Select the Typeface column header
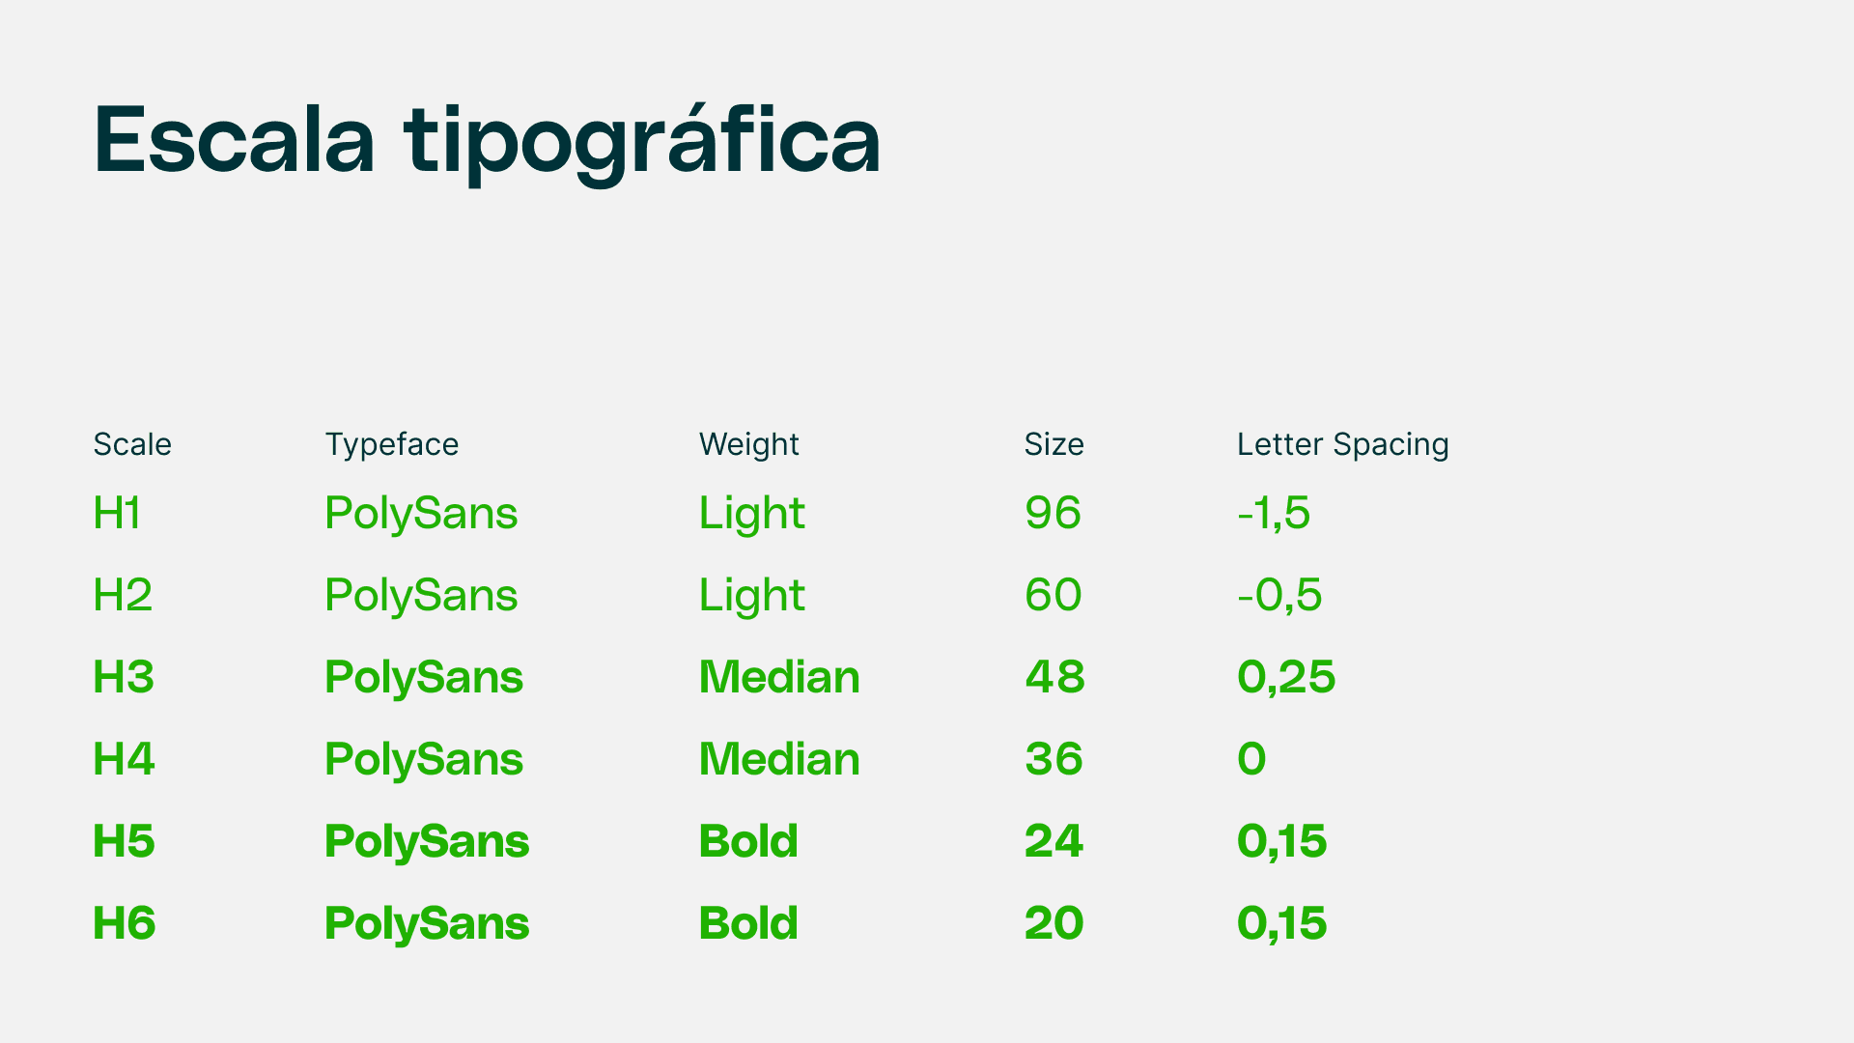The width and height of the screenshot is (1854, 1043). point(392,444)
